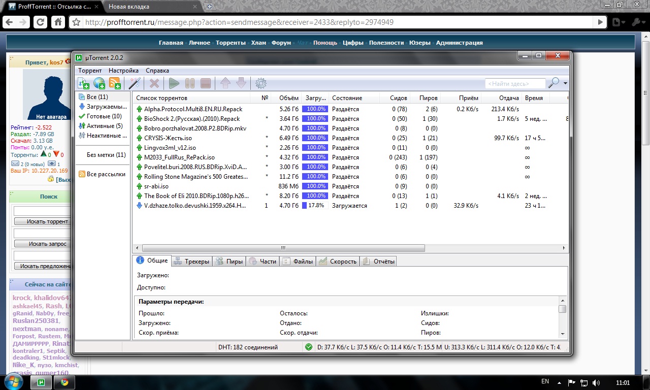Switch to the Скорость tab
Image resolution: width=650 pixels, height=390 pixels.
coord(338,262)
